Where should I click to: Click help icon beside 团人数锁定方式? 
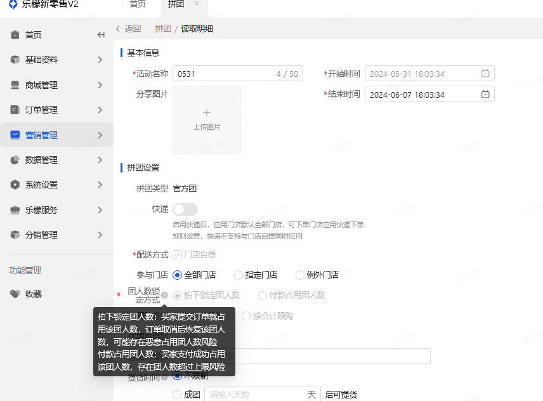click(x=164, y=295)
